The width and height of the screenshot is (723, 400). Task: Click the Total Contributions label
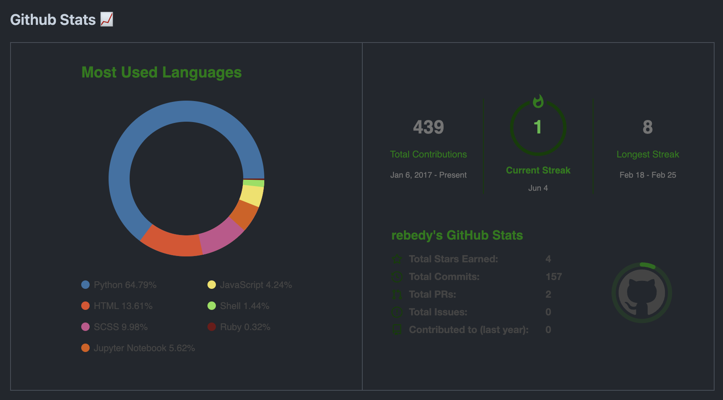coord(428,155)
